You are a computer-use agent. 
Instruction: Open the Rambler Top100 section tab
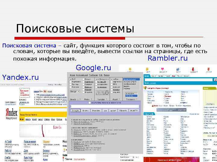pyautogui.click(x=149, y=114)
